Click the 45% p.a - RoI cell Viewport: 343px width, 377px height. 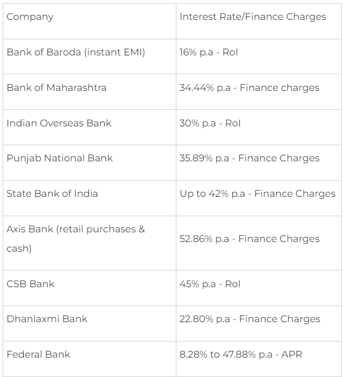259,288
